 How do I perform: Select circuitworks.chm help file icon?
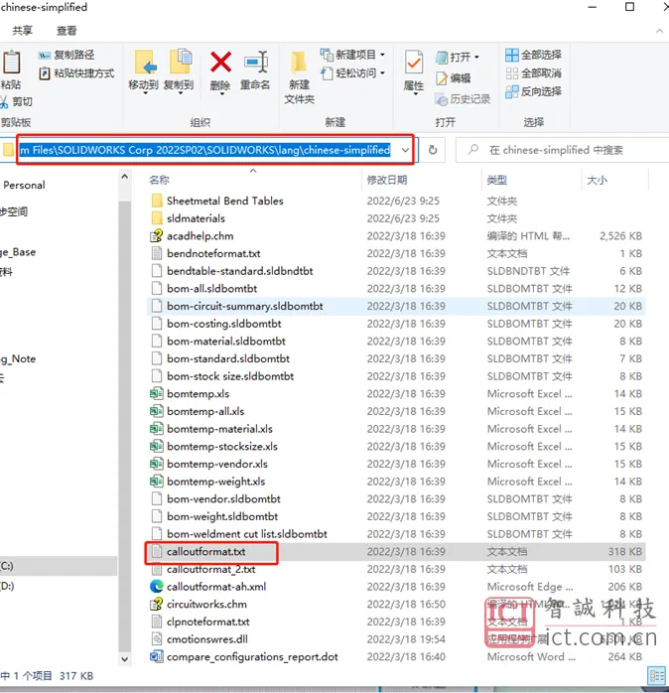[x=157, y=605]
